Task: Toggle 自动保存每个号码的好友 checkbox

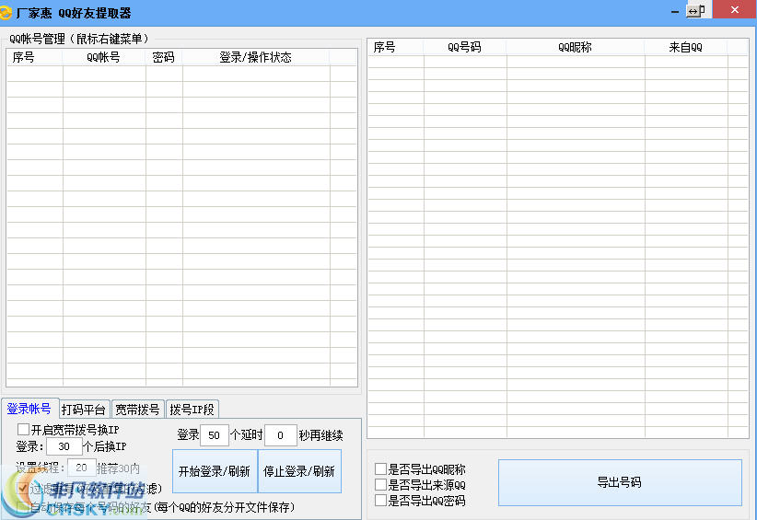Action: pos(23,507)
